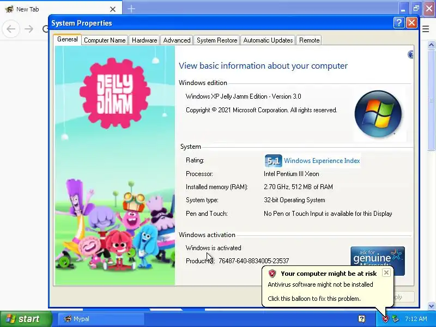Click the 'Intel Pentium III Xeon' processor value

point(292,174)
